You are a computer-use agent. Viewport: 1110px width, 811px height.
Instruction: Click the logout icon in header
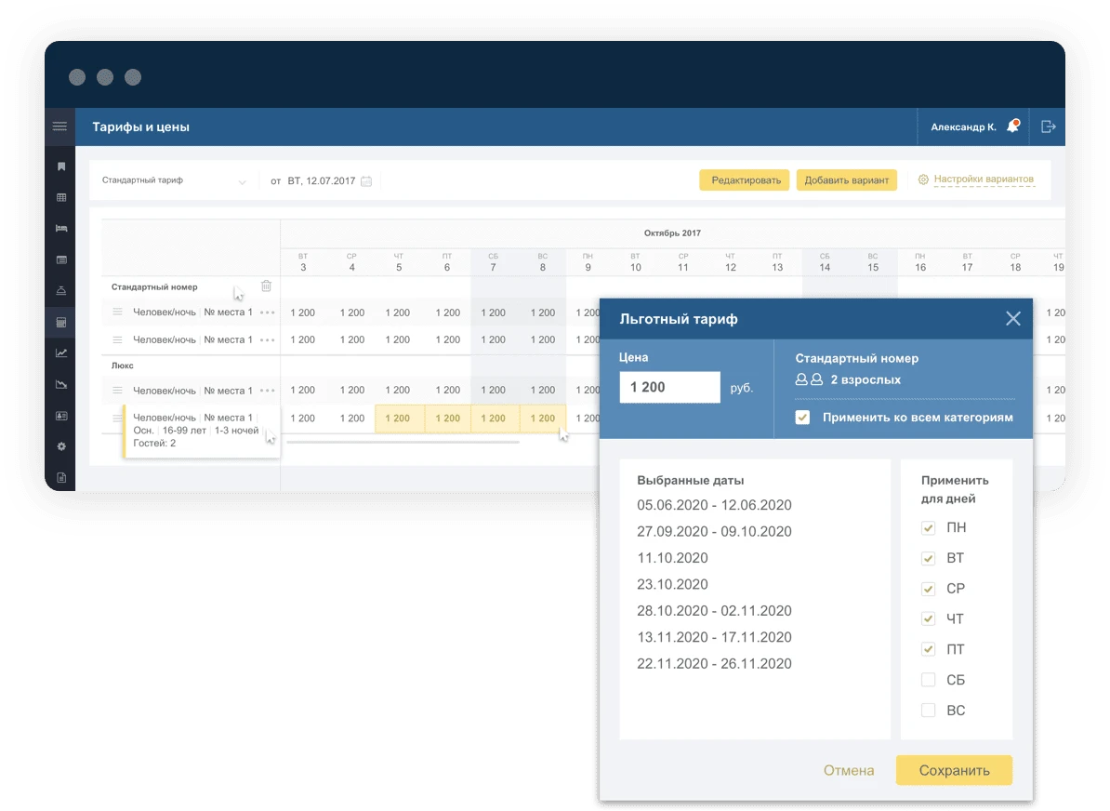1049,126
